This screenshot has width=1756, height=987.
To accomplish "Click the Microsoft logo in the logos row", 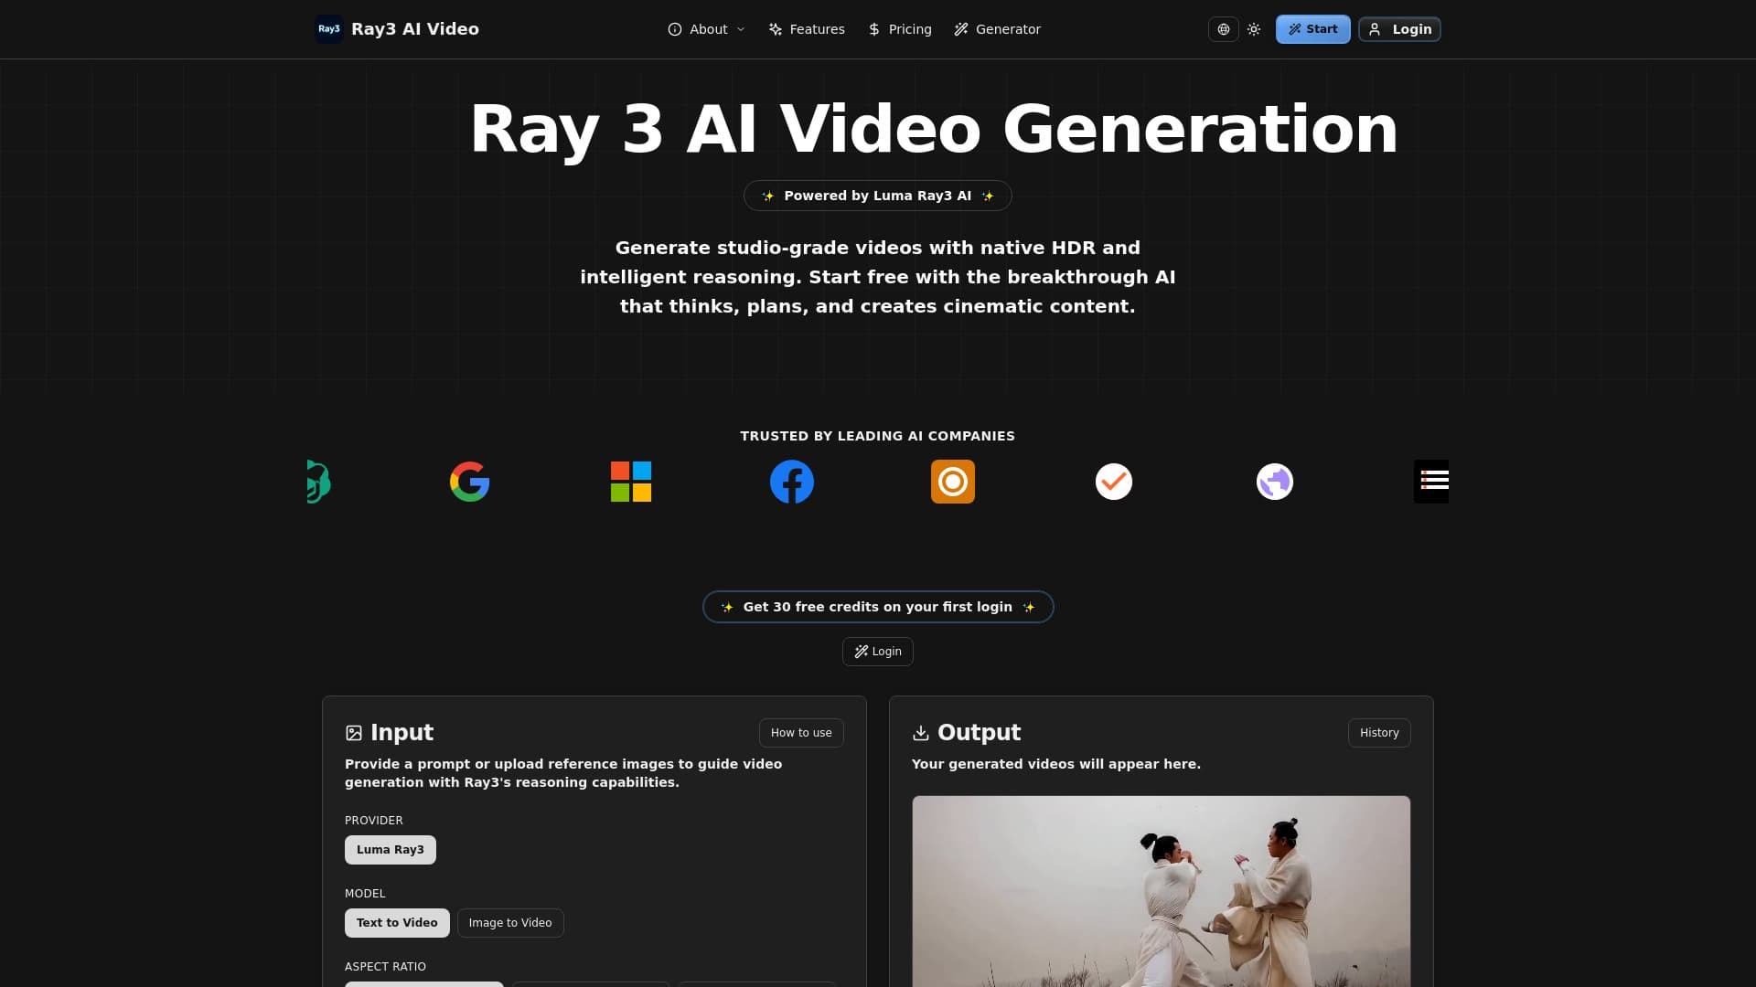I will pos(631,482).
